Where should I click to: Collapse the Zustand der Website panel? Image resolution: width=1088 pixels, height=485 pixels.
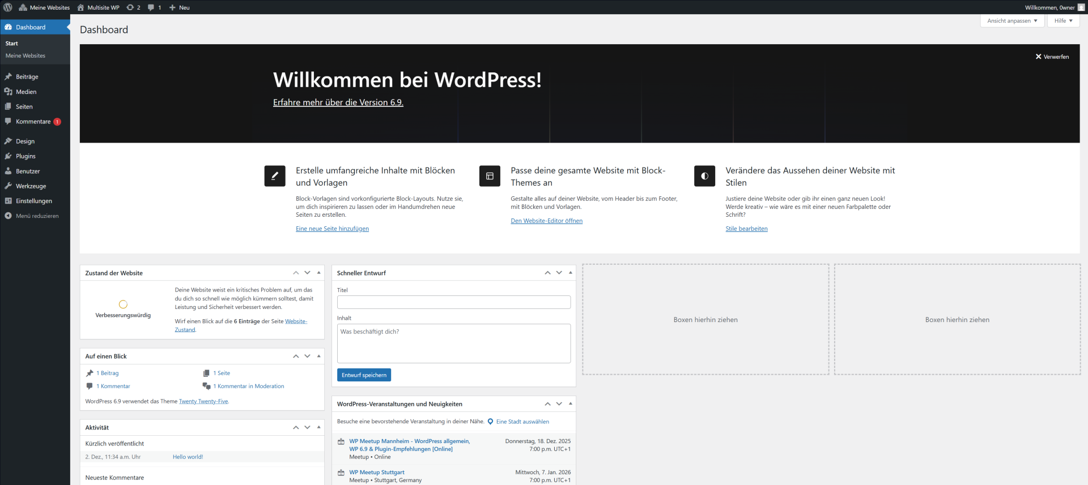point(319,273)
